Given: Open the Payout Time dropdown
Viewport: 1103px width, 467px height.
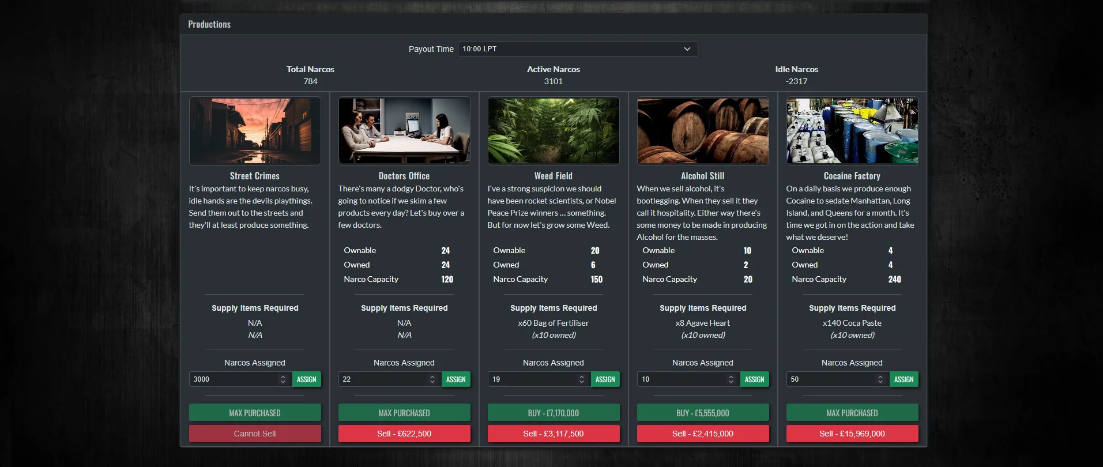Looking at the screenshot, I should pos(577,49).
